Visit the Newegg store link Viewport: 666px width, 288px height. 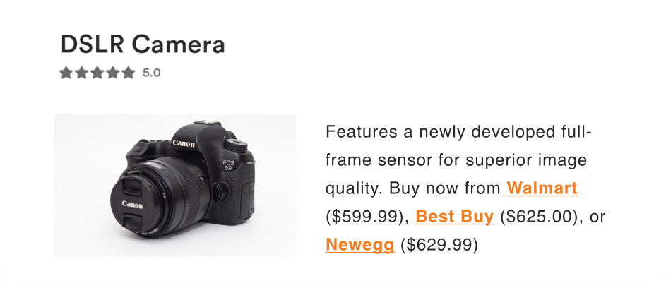[359, 245]
